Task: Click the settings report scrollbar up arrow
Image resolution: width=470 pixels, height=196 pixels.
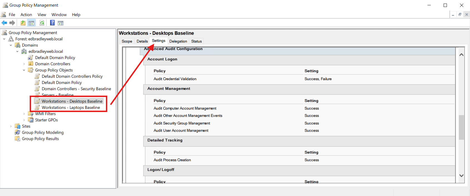Action: point(461,55)
